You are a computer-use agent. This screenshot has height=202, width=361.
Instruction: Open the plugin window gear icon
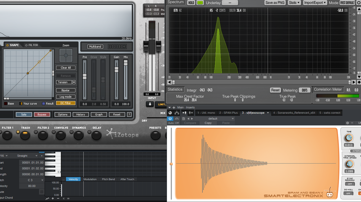348,123
